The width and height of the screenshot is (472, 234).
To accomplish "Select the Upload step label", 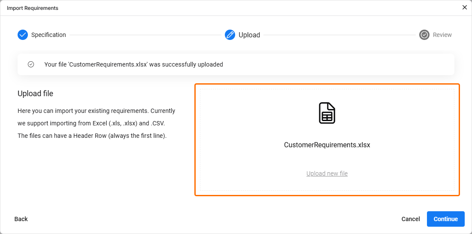I will [249, 35].
